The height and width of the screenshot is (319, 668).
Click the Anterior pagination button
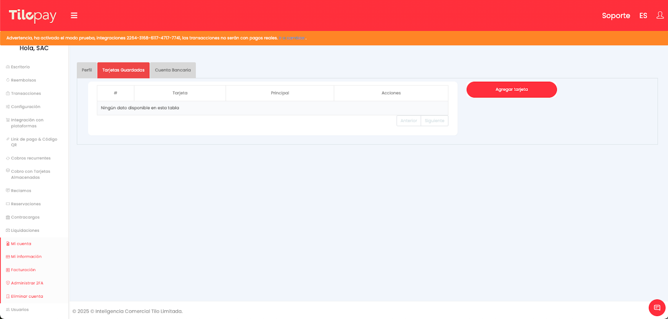tap(409, 121)
